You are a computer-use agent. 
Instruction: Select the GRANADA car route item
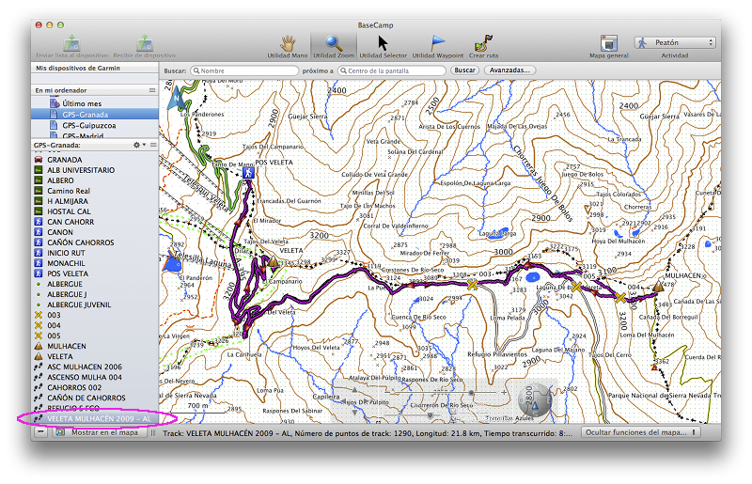(95, 160)
